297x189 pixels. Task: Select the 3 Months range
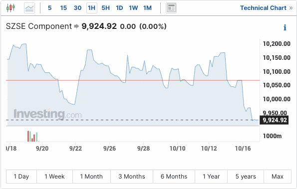[x=132, y=177]
